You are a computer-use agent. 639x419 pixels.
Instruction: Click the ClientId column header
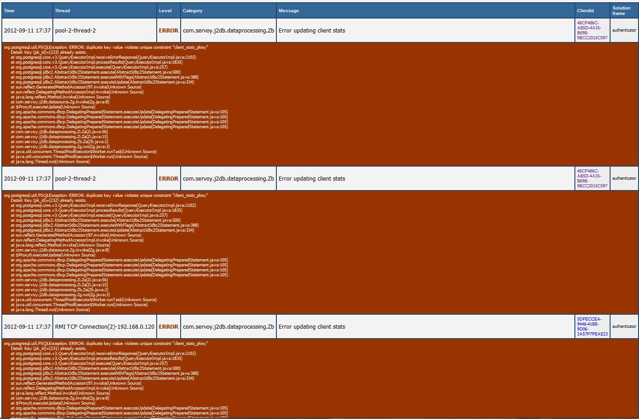click(592, 10)
